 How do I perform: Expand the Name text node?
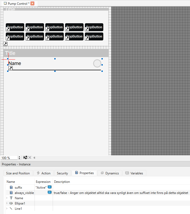tap(7, 198)
